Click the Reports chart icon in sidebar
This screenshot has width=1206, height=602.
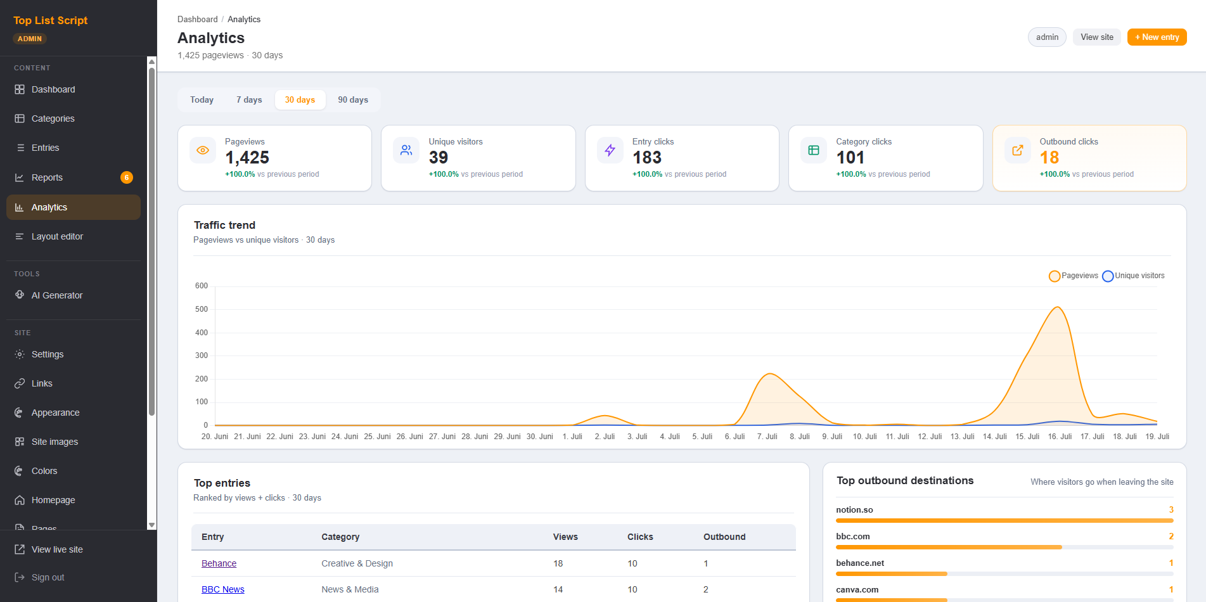pyautogui.click(x=20, y=177)
